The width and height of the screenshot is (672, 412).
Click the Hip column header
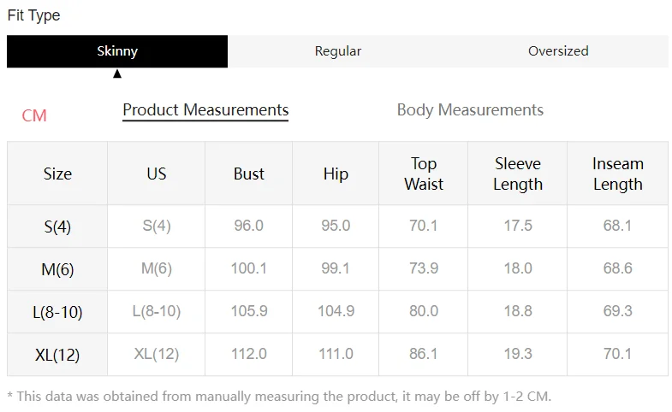(x=336, y=174)
